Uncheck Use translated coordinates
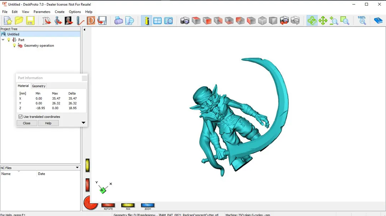The width and height of the screenshot is (386, 216). tap(20, 117)
